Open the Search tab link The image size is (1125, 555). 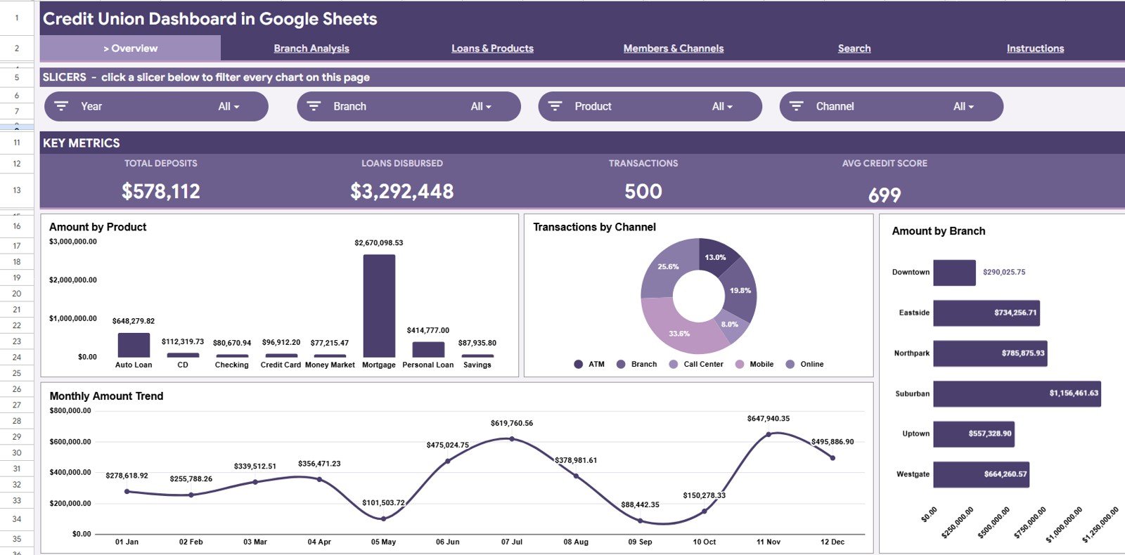pyautogui.click(x=854, y=48)
